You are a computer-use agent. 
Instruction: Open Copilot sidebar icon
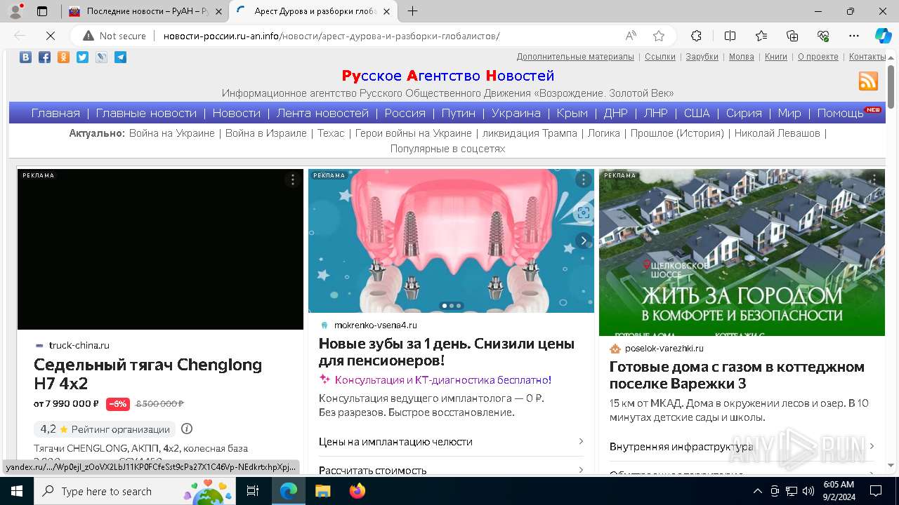[x=884, y=36]
